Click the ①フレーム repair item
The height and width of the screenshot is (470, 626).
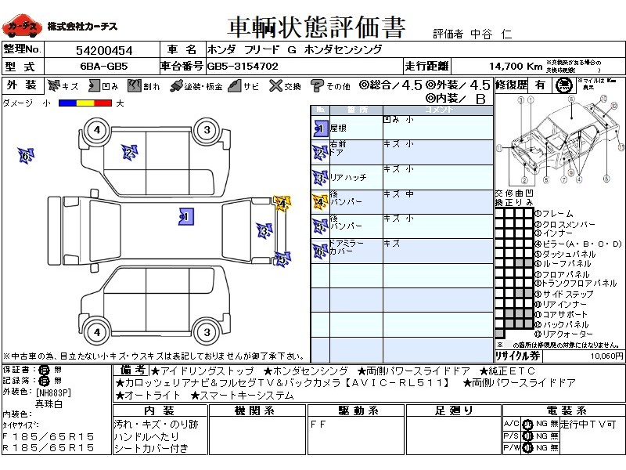[554, 214]
